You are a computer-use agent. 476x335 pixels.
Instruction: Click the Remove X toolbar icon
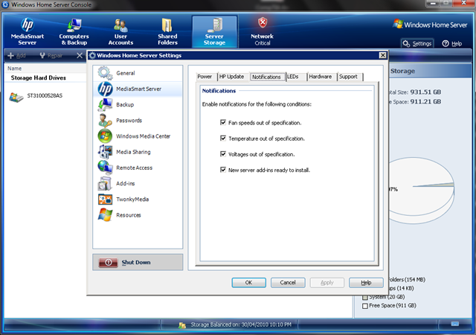click(x=80, y=56)
